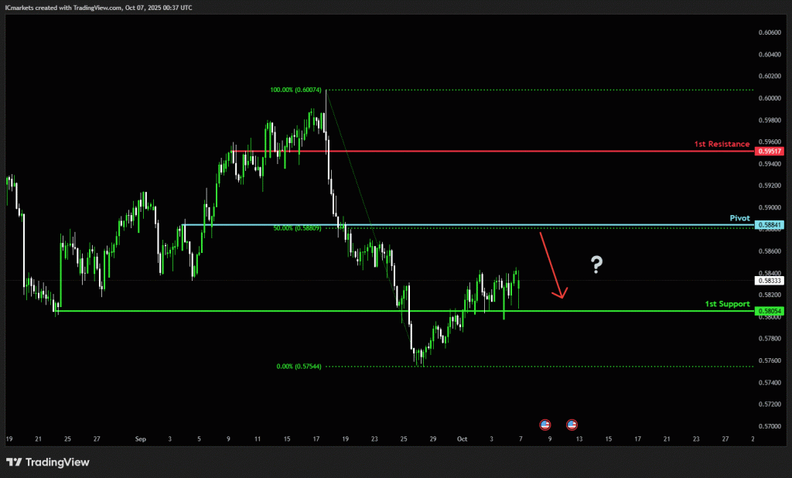
Task: Click the 0.60000 level on the price axis
Action: 770,98
